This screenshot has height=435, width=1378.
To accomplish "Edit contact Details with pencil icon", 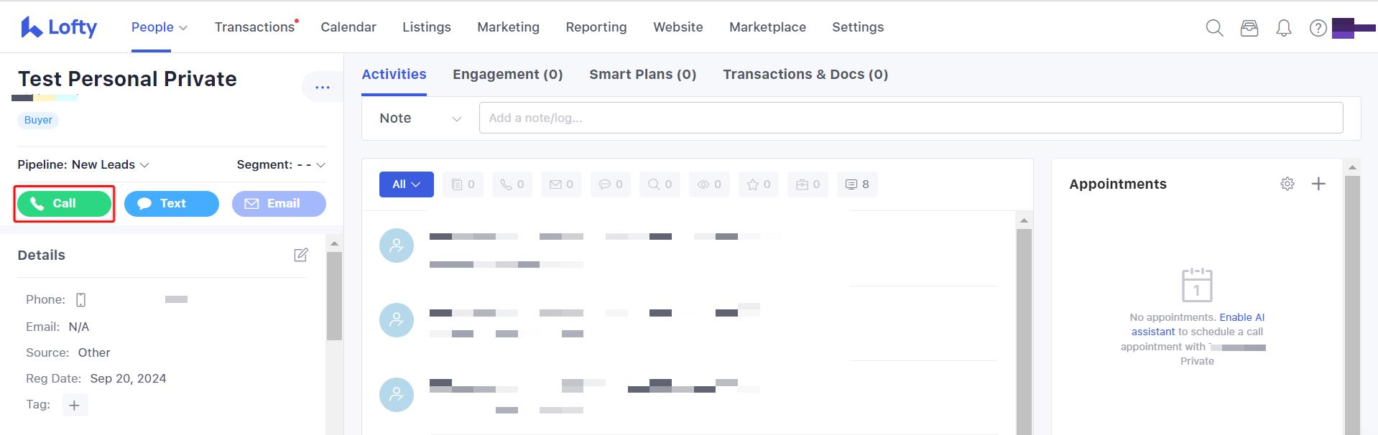I will (x=301, y=255).
